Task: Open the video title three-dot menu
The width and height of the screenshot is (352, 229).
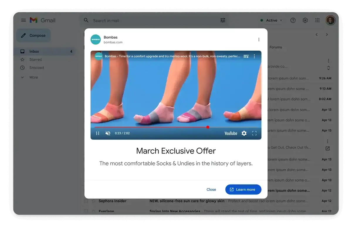Action: point(254,56)
